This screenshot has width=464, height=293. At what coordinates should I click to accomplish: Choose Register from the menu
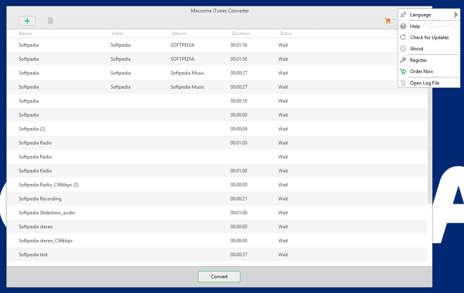(x=429, y=60)
